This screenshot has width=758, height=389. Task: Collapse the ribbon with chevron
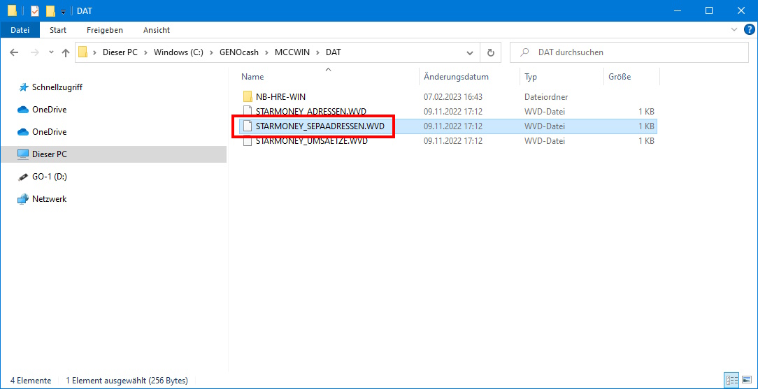pyautogui.click(x=734, y=30)
